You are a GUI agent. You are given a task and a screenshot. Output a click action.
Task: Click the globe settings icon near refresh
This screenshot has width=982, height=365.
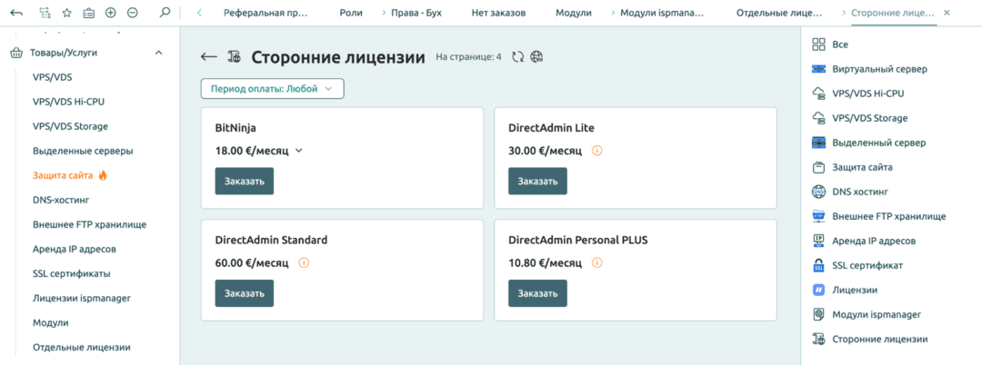[x=536, y=57]
